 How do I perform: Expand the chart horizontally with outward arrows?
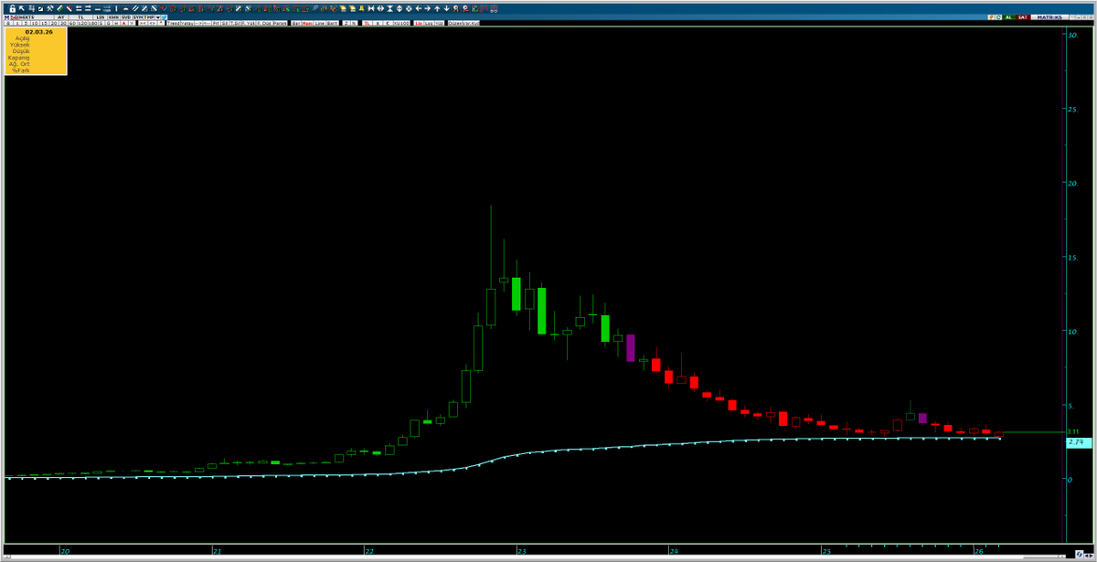[x=380, y=9]
